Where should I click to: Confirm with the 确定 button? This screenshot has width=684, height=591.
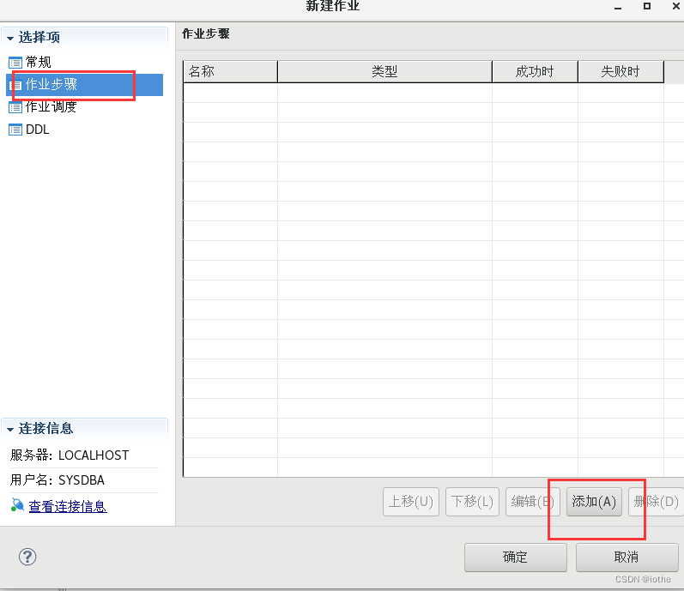click(x=516, y=557)
